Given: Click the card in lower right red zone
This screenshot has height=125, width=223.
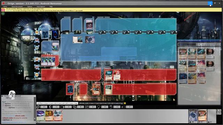Looking at the screenshot, I should click(109, 90).
